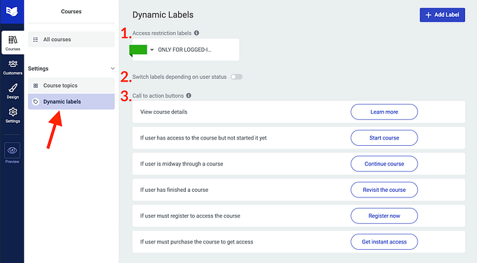Collapse the Settings section chevron

[x=112, y=68]
